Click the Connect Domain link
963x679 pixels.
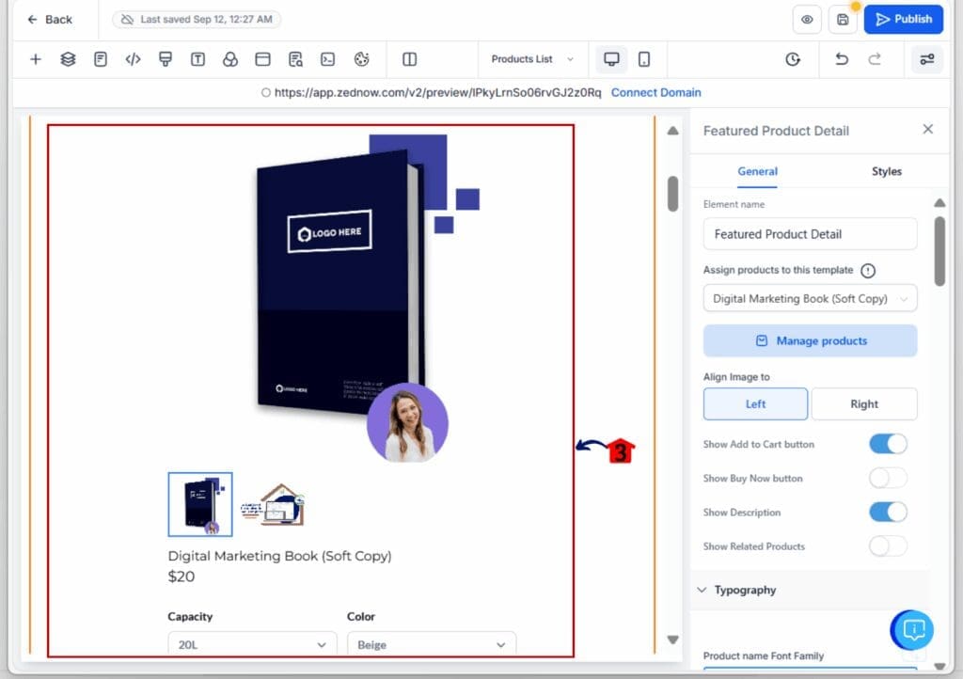655,92
